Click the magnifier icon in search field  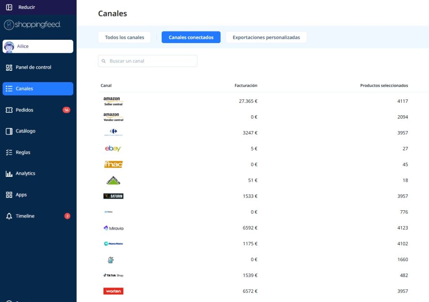click(104, 61)
